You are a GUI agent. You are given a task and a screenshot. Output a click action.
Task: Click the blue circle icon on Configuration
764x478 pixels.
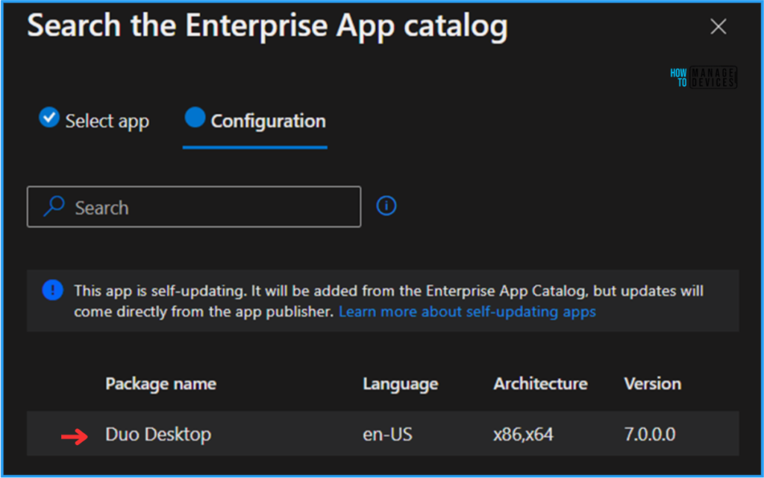pos(195,117)
